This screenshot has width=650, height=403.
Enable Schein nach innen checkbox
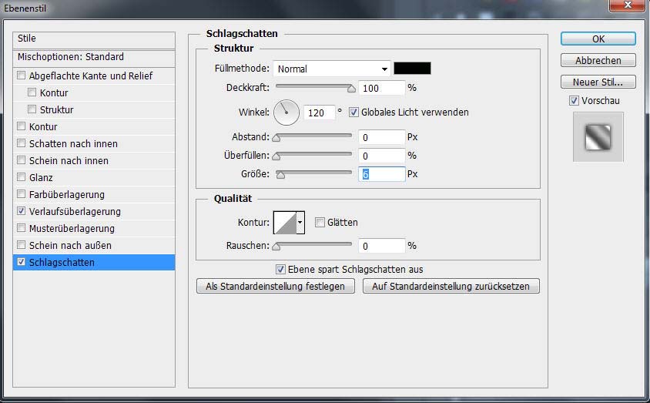pyautogui.click(x=21, y=161)
